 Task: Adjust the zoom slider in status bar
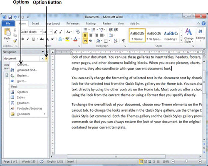pos(186,161)
